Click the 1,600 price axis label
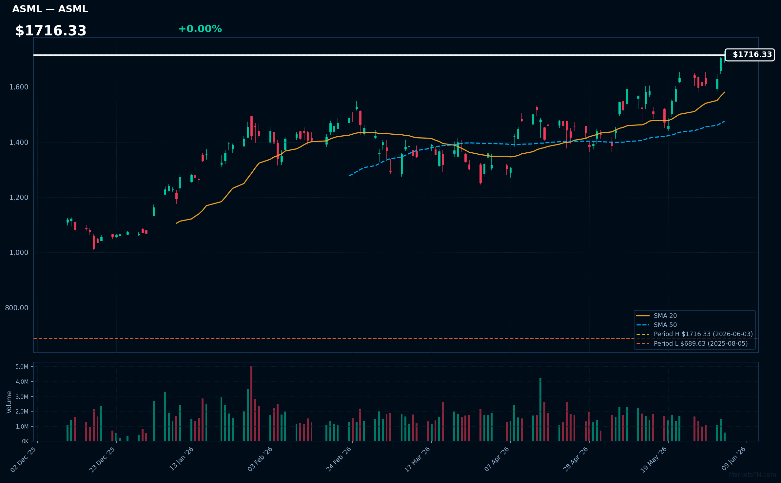Viewport: 781px width, 483px height. click(19, 87)
